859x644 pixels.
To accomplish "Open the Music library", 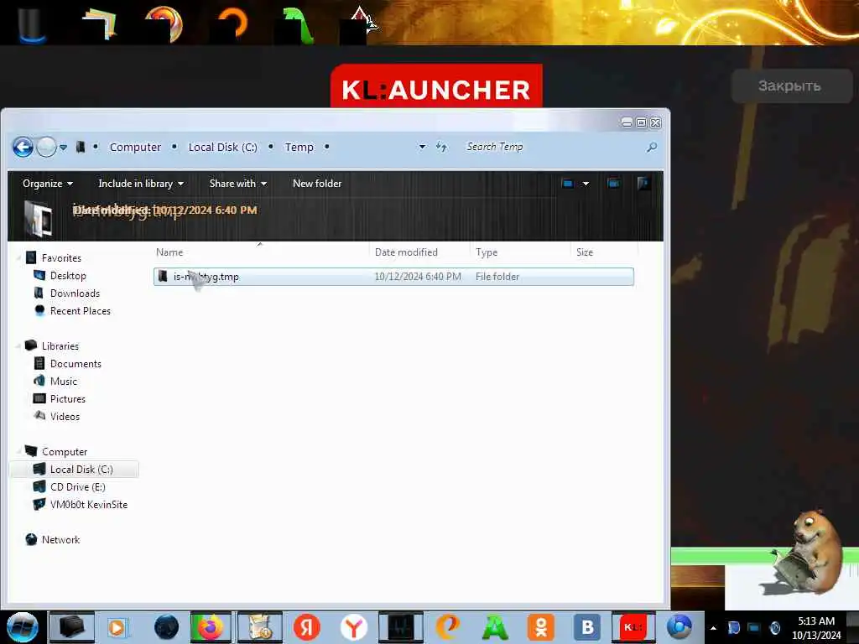I will [64, 382].
